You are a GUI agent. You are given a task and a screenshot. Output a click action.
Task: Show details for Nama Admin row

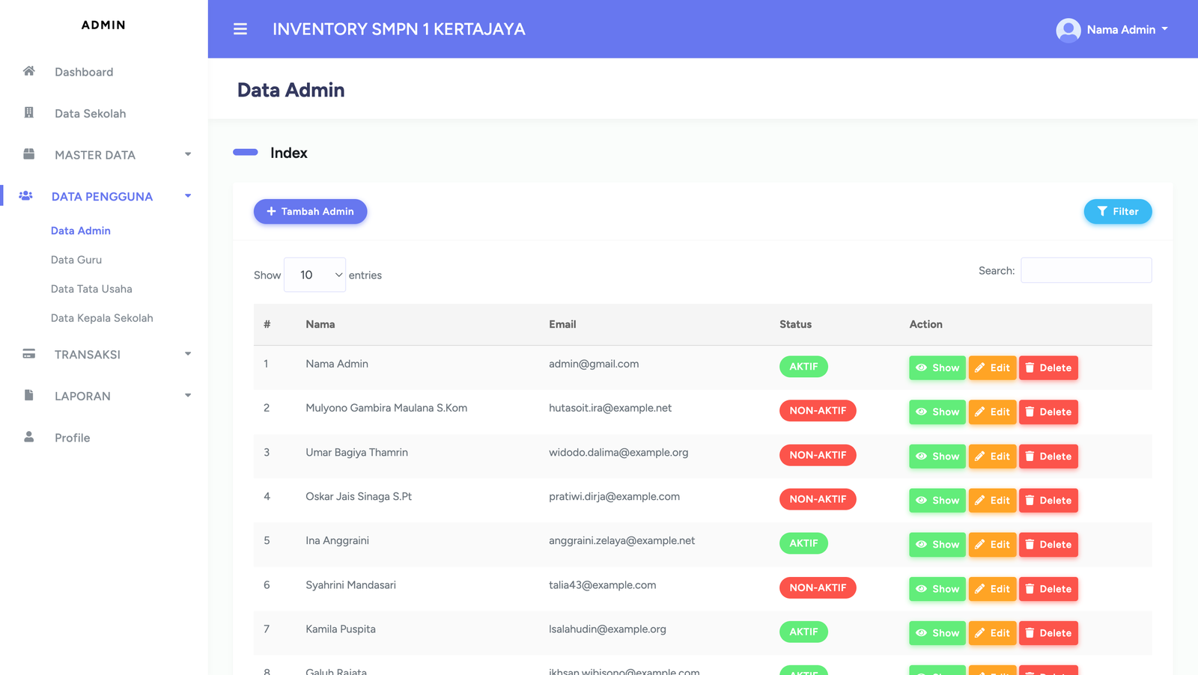[937, 367]
